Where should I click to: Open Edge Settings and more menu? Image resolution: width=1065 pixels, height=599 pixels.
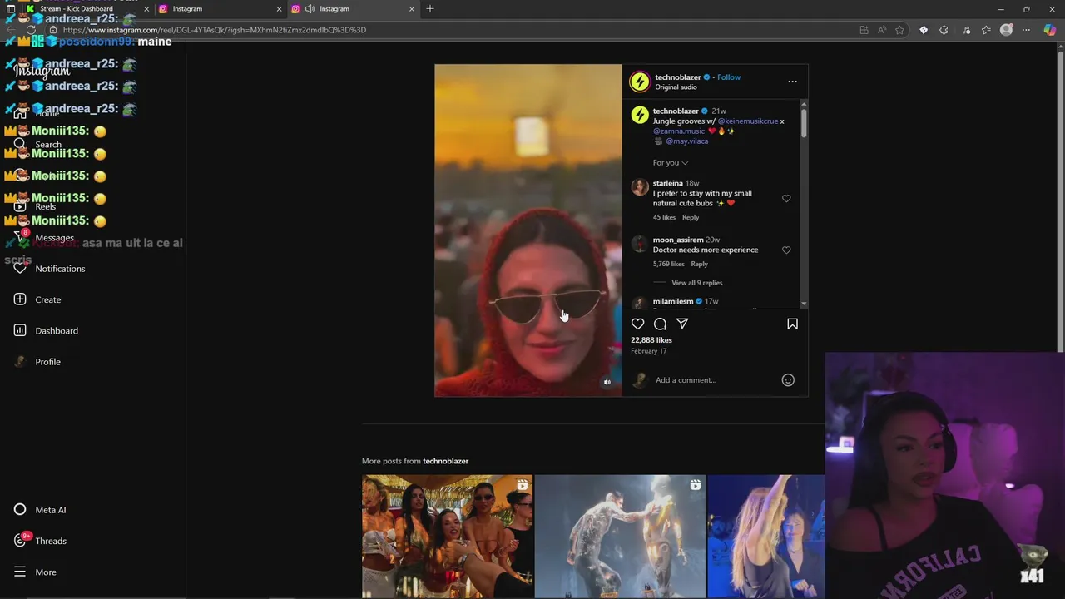1027,30
